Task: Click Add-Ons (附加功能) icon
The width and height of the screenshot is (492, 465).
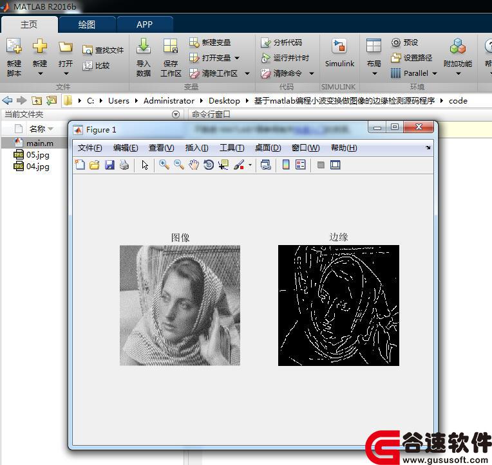Action: 458,46
